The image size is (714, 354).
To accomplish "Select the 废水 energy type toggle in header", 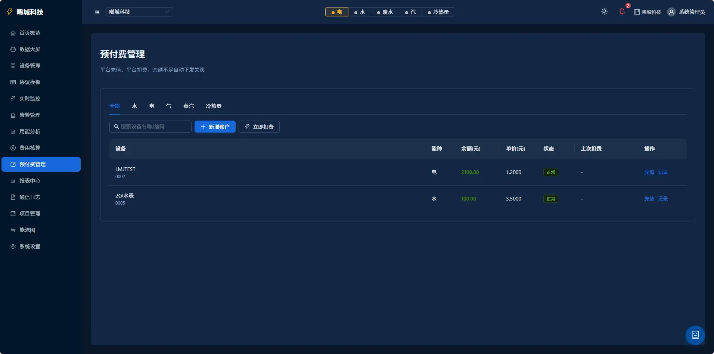I will (x=385, y=12).
